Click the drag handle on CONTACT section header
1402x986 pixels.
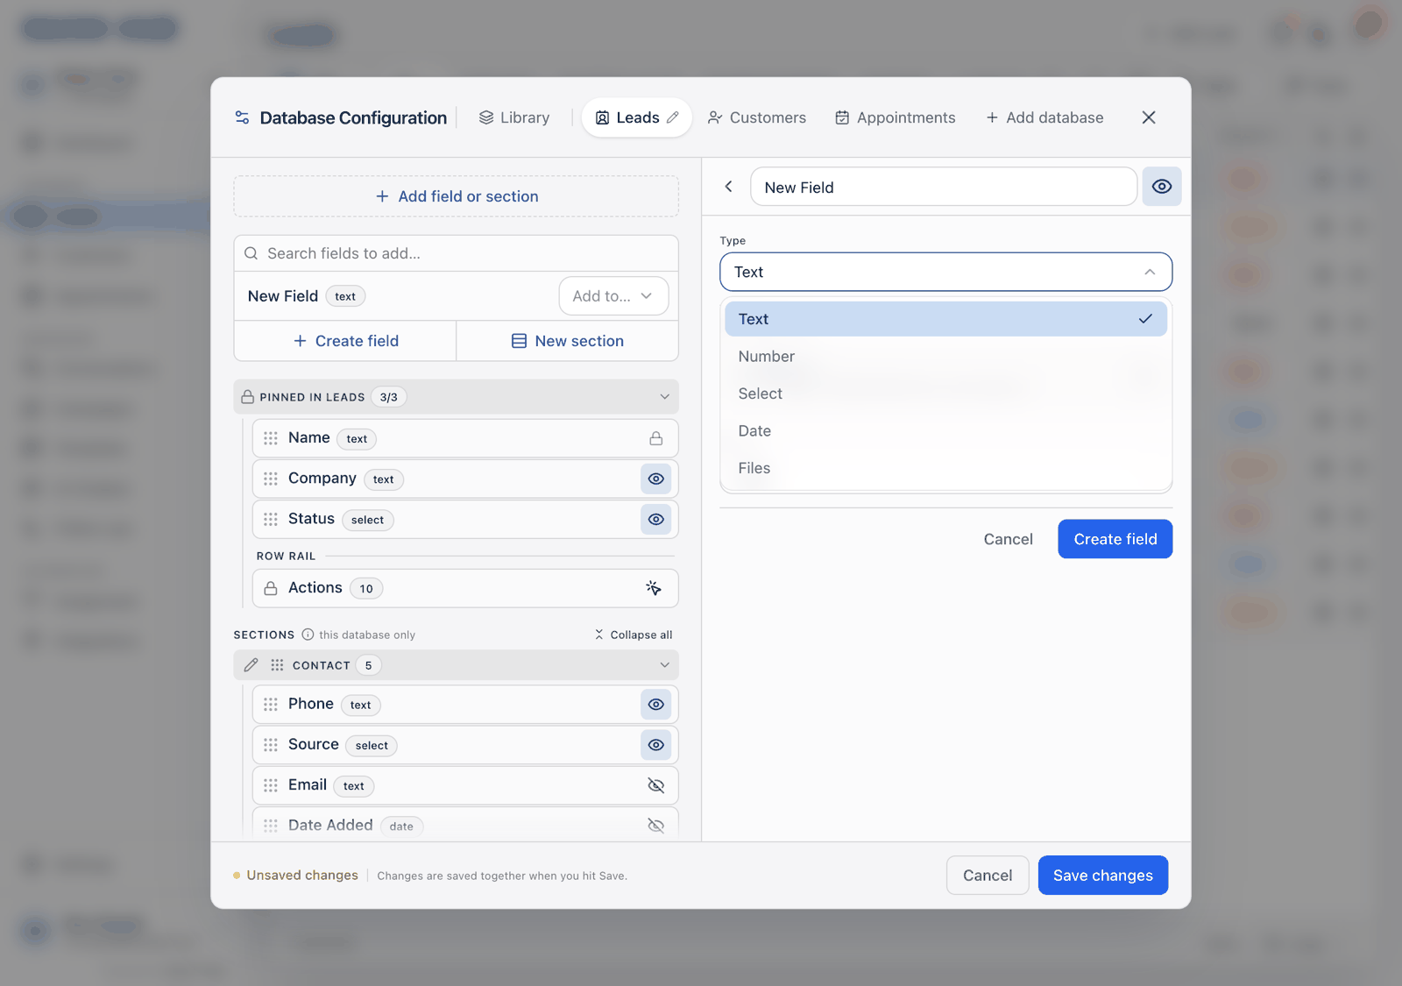(x=277, y=665)
